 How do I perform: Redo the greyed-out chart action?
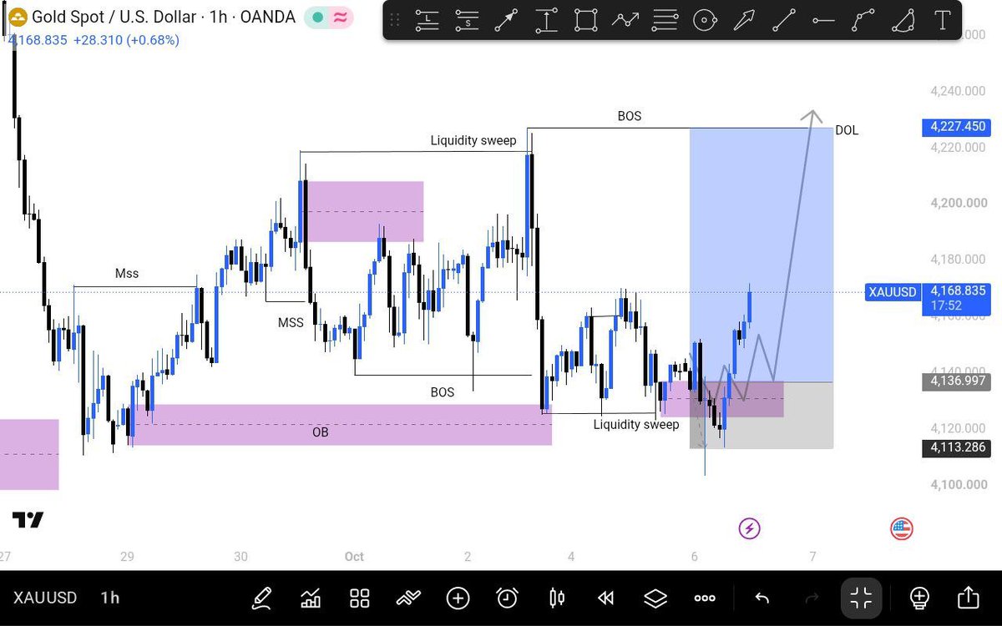pos(811,598)
